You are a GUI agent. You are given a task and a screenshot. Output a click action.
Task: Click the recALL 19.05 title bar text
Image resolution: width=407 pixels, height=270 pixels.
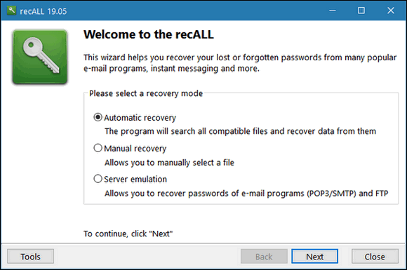point(44,11)
